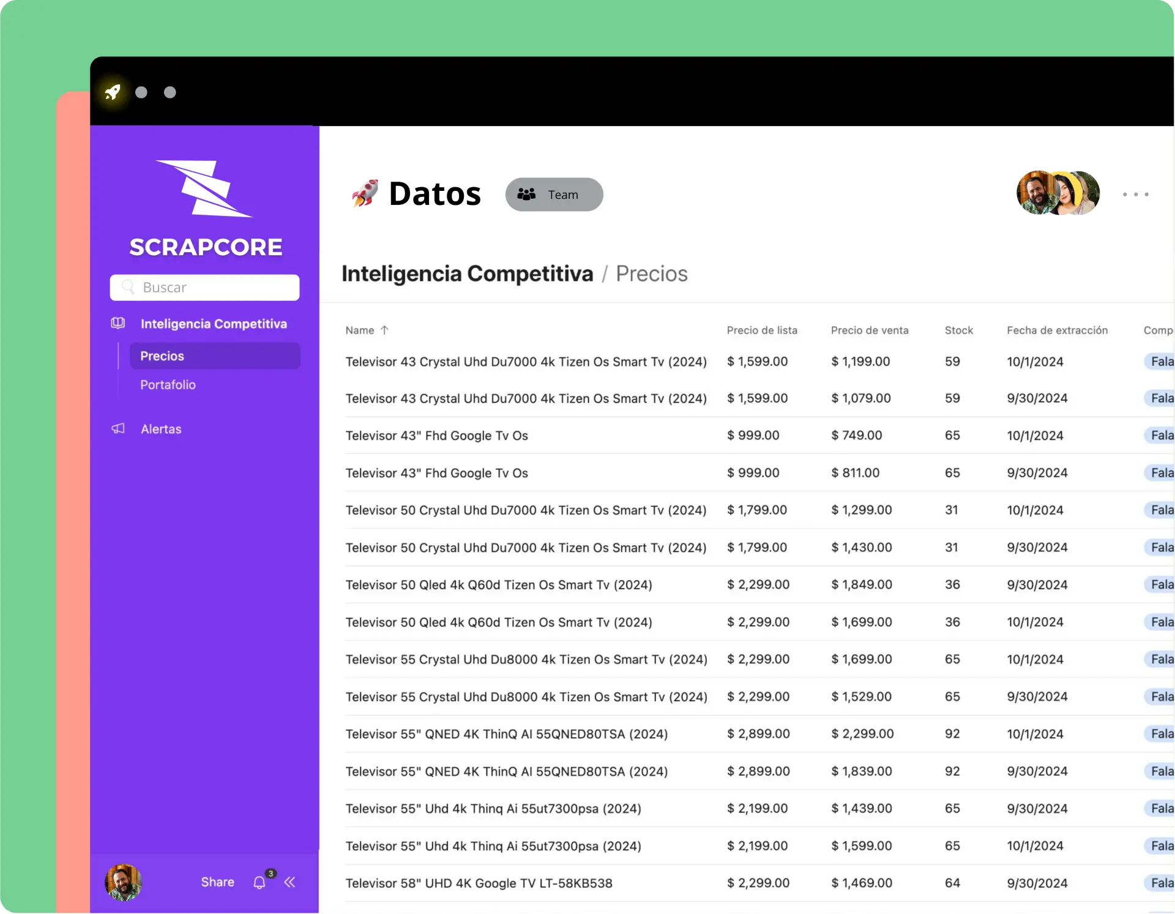Click the team member avatars group
This screenshot has width=1175, height=914.
(1057, 193)
